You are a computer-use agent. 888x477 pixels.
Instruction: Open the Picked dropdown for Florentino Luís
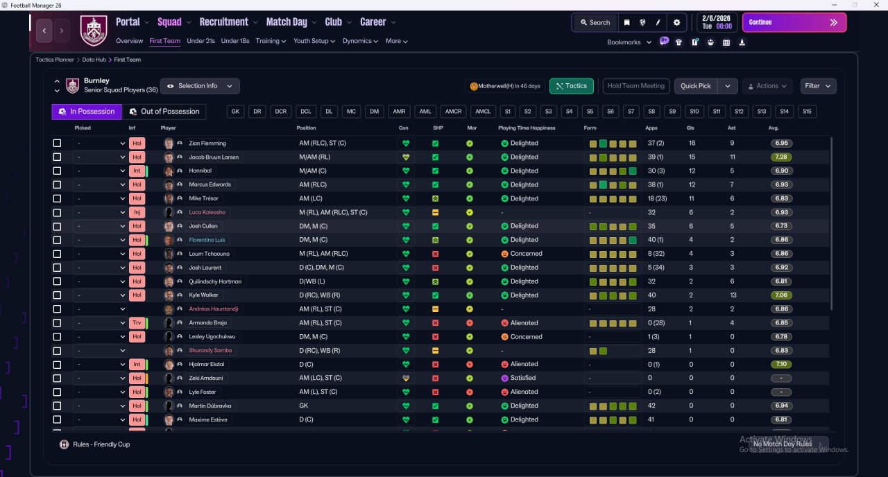pos(100,240)
